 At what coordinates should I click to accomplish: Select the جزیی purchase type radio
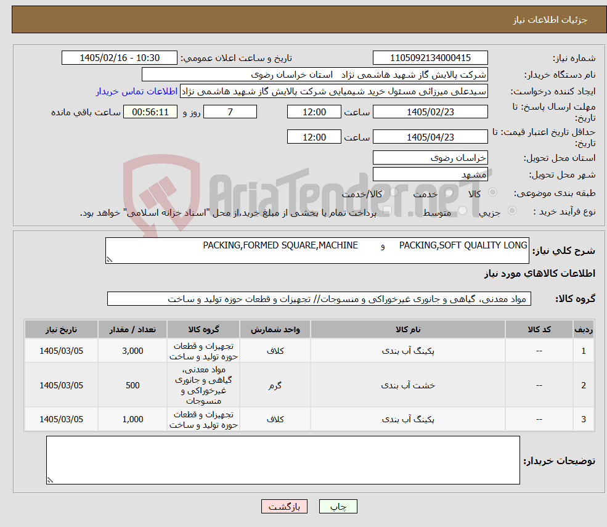[x=511, y=211]
